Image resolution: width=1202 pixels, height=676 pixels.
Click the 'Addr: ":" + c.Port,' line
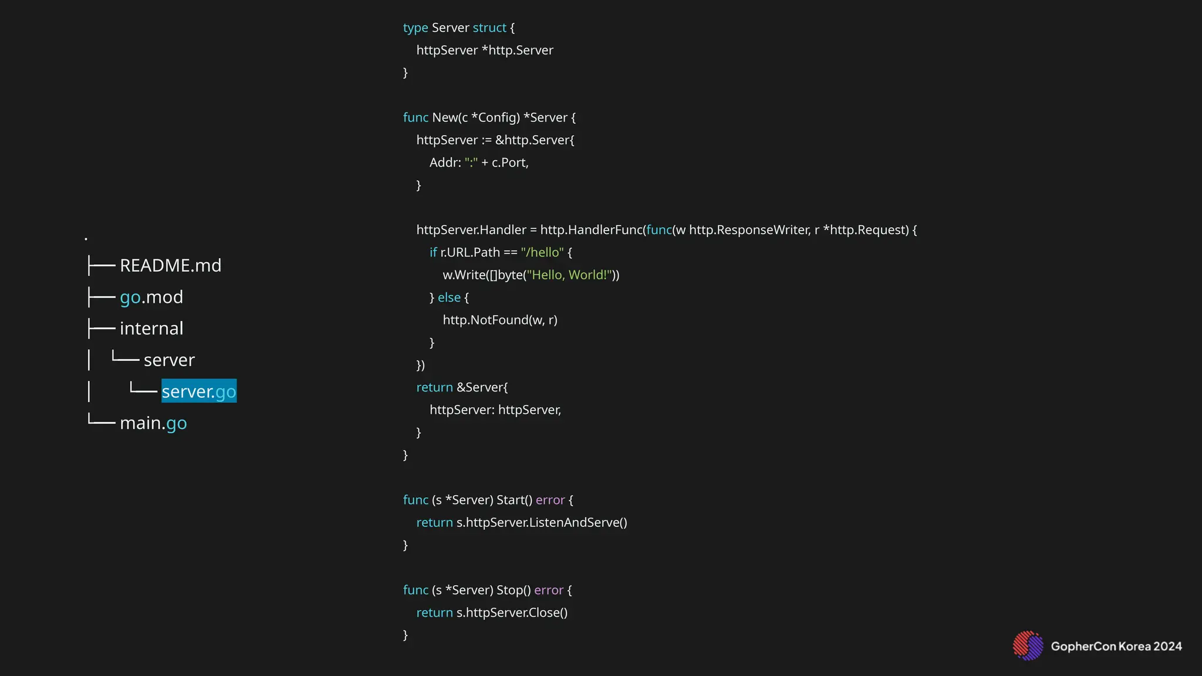479,163
